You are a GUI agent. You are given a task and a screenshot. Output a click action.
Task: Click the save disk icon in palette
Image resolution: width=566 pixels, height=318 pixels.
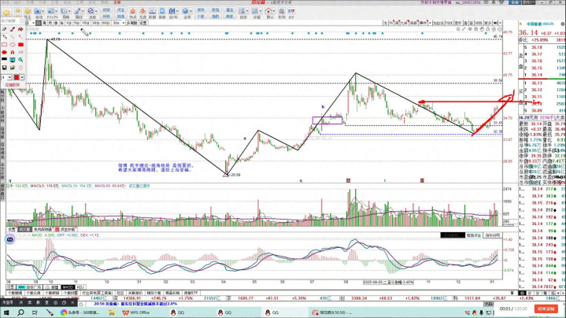coord(5,68)
